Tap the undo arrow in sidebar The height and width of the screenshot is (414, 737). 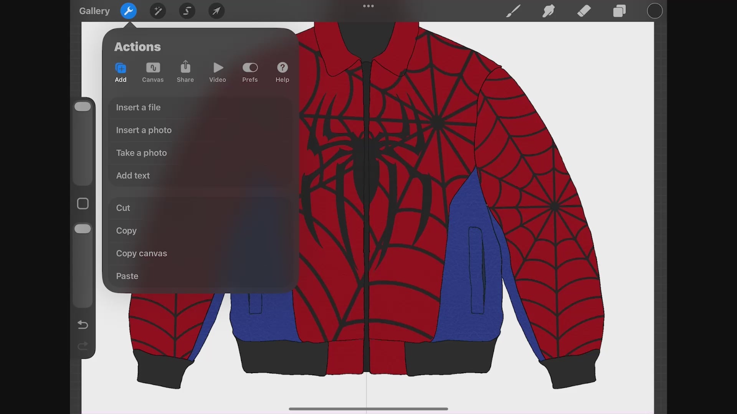pyautogui.click(x=83, y=325)
